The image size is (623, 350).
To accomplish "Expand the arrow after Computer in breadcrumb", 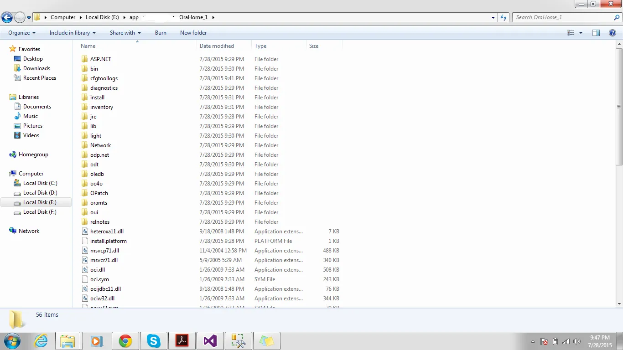I will [x=80, y=17].
